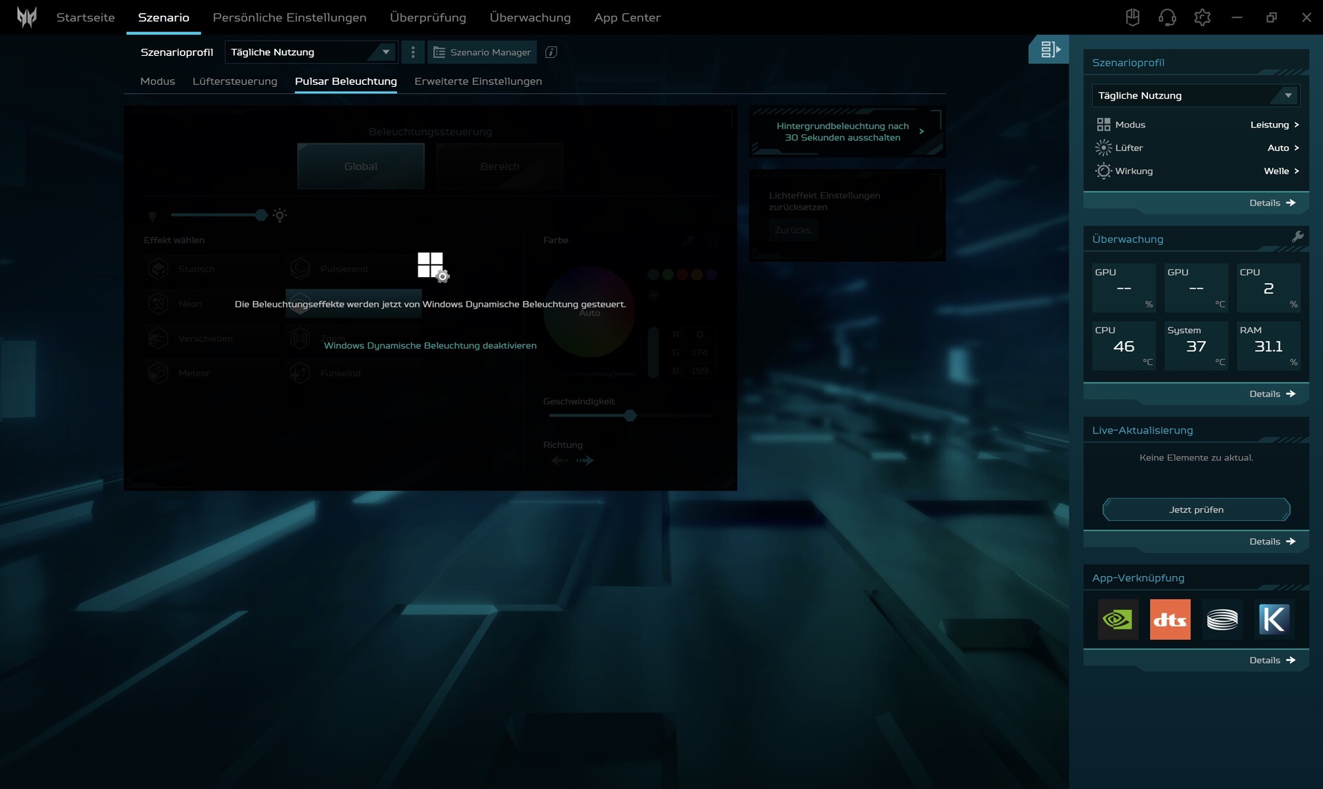Open the sidebar Tägliche Nutzung dropdown
Image resolution: width=1323 pixels, height=789 pixels.
[1196, 96]
